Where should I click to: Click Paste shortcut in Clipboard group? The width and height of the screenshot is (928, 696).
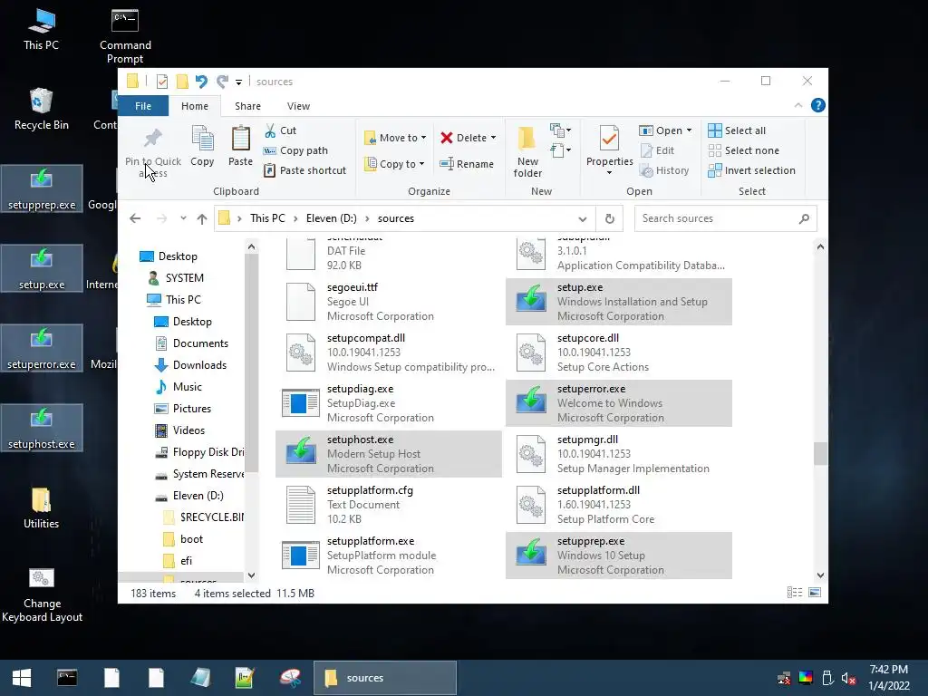tap(304, 170)
